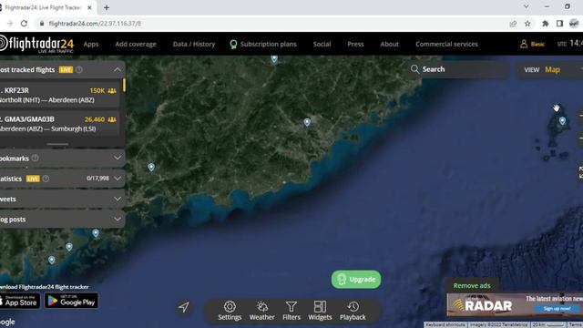The height and width of the screenshot is (328, 583).
Task: Click the share page icon in address bar
Action: pyautogui.click(x=513, y=24)
